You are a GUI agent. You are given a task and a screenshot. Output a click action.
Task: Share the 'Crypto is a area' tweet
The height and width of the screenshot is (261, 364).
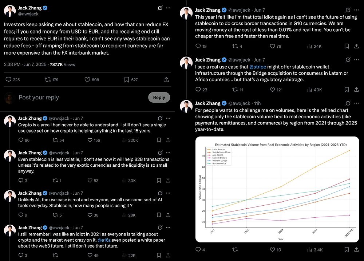pos(168,140)
